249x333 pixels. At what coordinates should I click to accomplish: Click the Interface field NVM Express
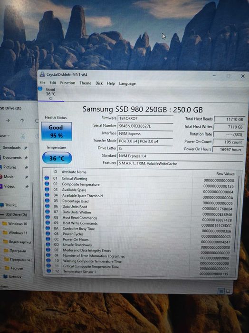click(x=145, y=134)
